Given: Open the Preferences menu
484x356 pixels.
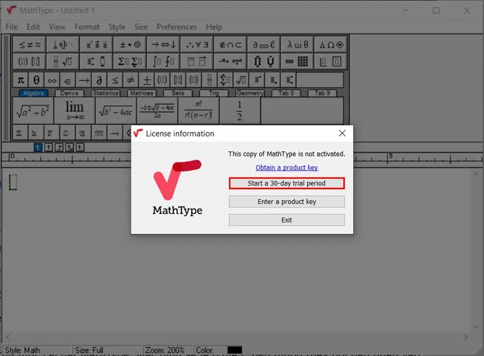Looking at the screenshot, I should click(x=176, y=27).
